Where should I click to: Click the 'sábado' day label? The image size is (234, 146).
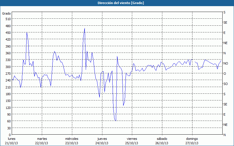161,139
